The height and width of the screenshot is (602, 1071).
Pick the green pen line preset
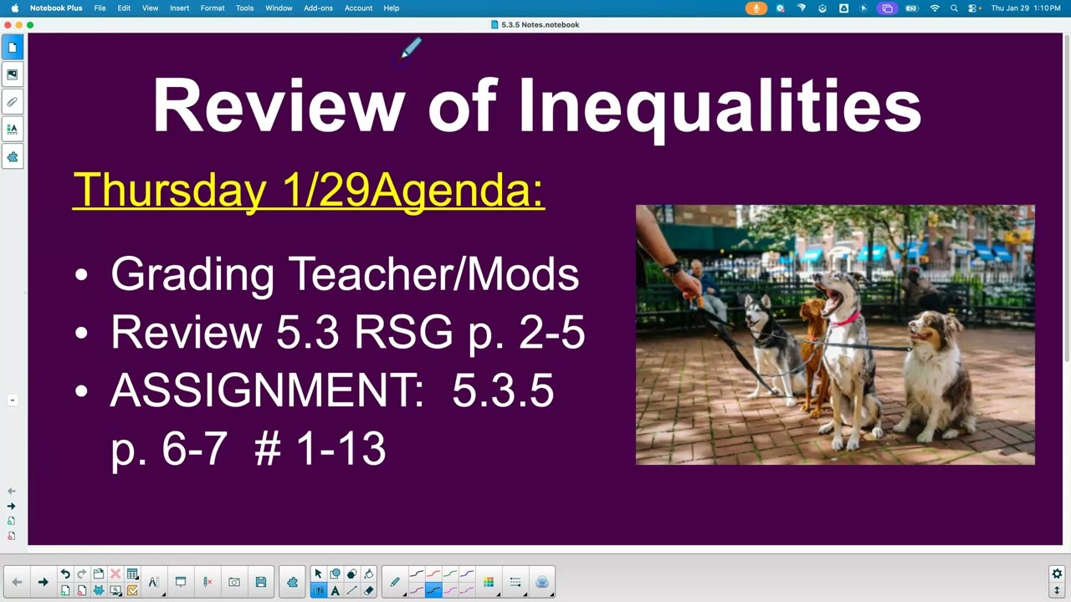point(450,574)
